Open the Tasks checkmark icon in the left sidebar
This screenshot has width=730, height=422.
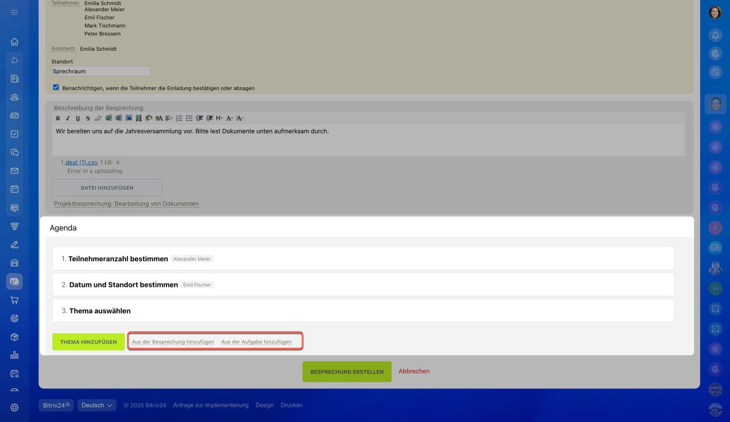(x=14, y=134)
